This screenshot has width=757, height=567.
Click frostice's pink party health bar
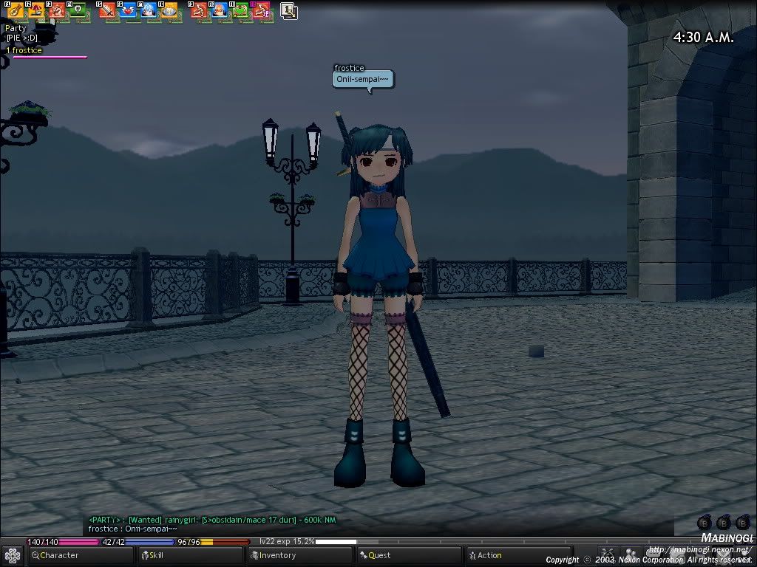(x=50, y=58)
